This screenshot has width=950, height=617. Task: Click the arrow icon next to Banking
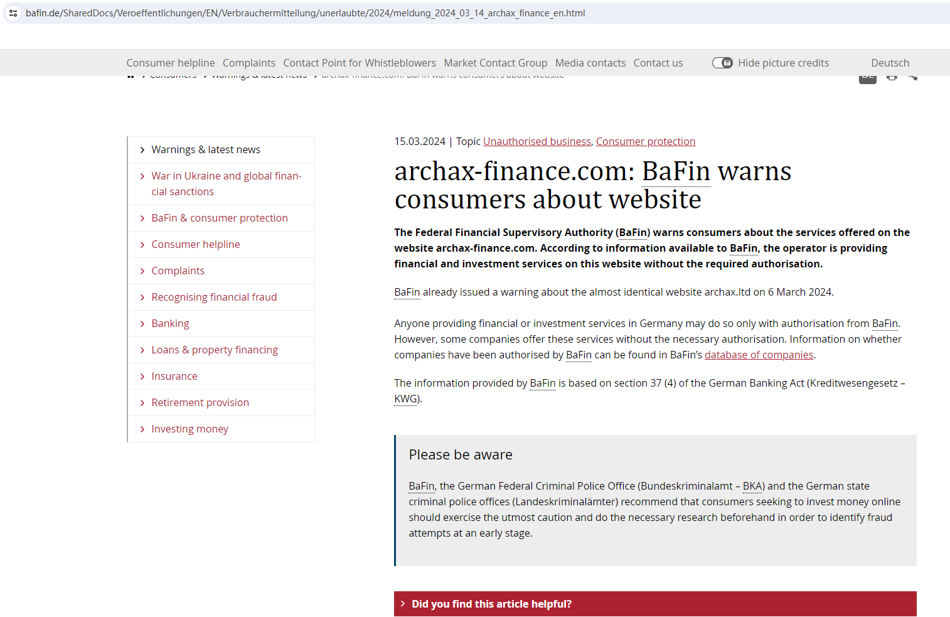click(x=142, y=324)
